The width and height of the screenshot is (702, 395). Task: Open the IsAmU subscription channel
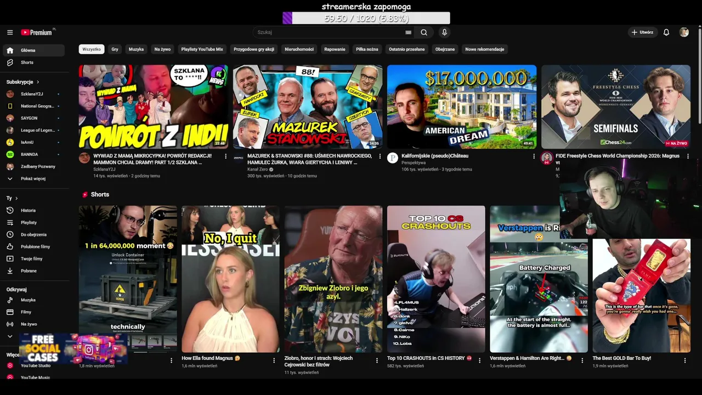click(x=33, y=143)
